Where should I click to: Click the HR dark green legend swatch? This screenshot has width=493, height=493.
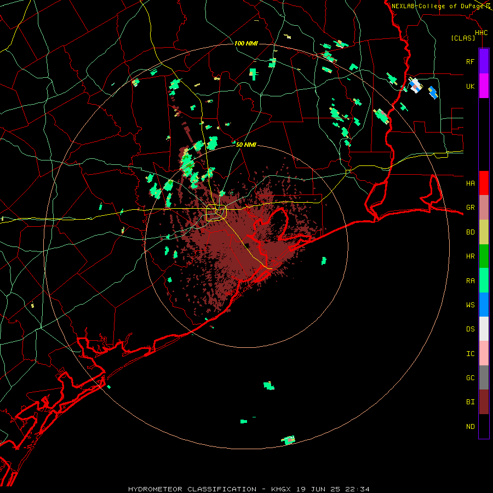pos(484,256)
